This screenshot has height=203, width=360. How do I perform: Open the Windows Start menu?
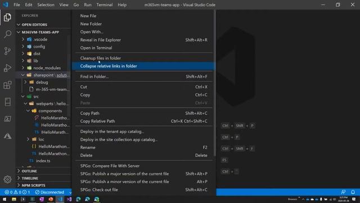[x=4, y=199]
